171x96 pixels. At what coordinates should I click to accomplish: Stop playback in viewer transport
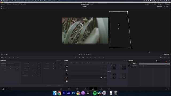(84, 55)
